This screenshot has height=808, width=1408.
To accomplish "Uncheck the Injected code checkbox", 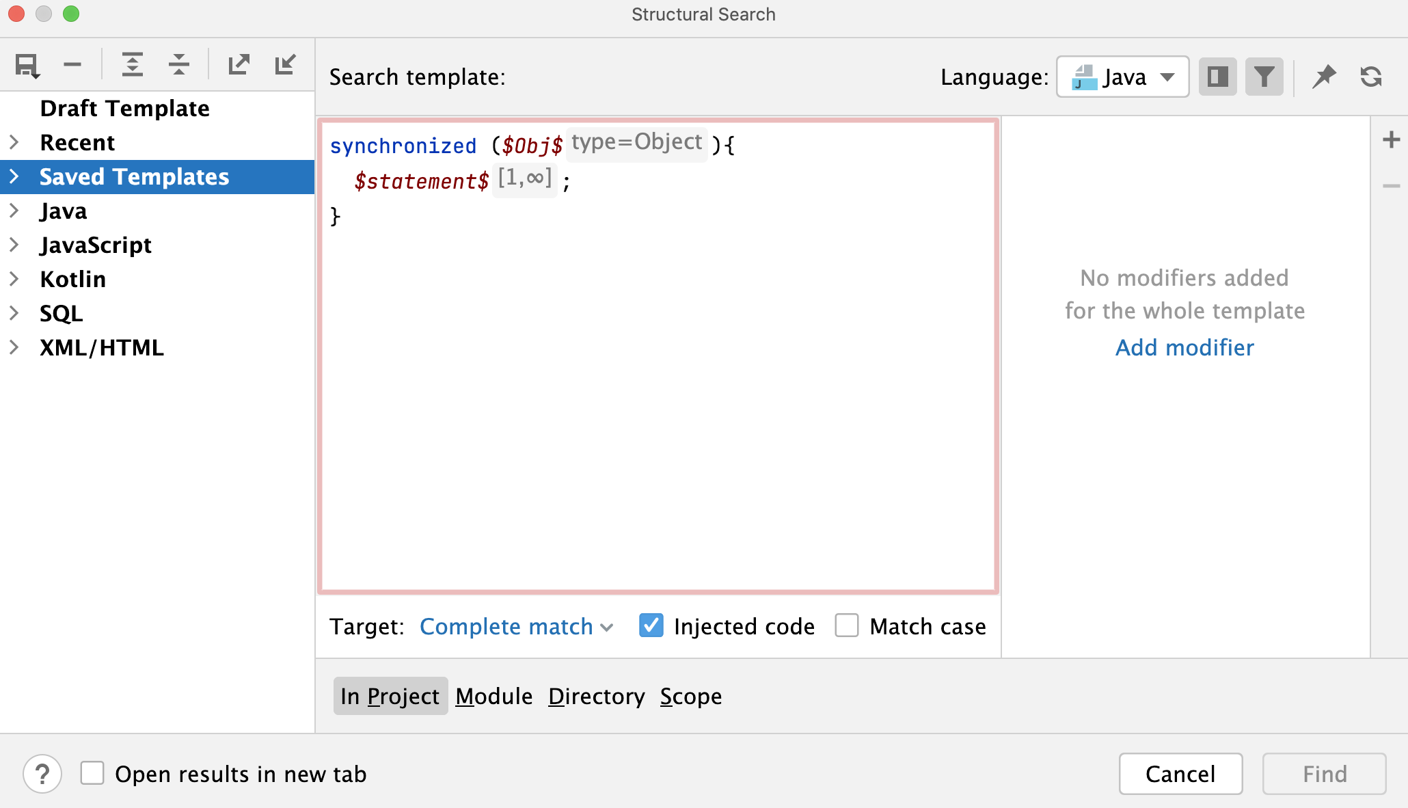I will tap(651, 625).
